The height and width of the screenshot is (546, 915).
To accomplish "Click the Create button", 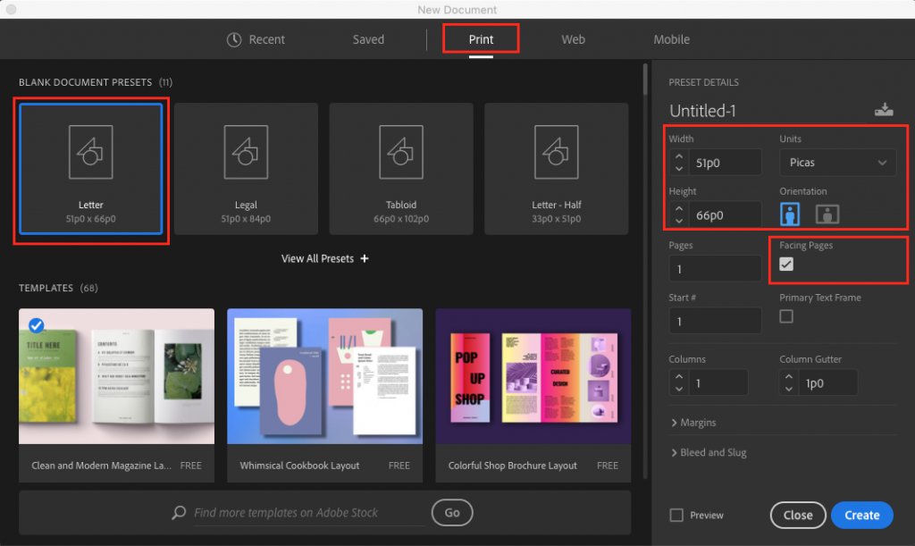I will pos(861,515).
